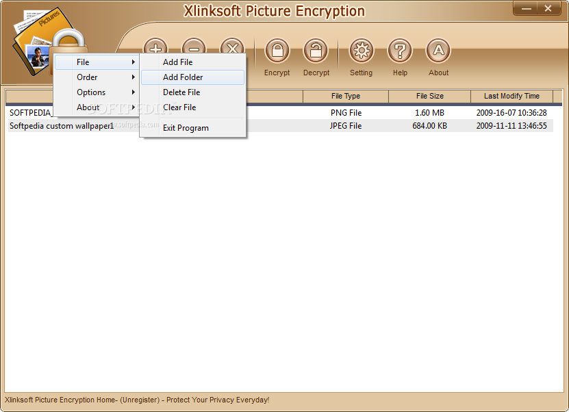Viewport: 569px width, 412px height.
Task: Select the Softpedia custom wallpaper1 row
Action: 280,126
